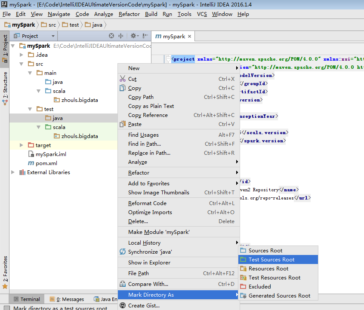Screen dimensions: 364x310
Task: Click the External Libraries icon
Action: [x=22, y=172]
